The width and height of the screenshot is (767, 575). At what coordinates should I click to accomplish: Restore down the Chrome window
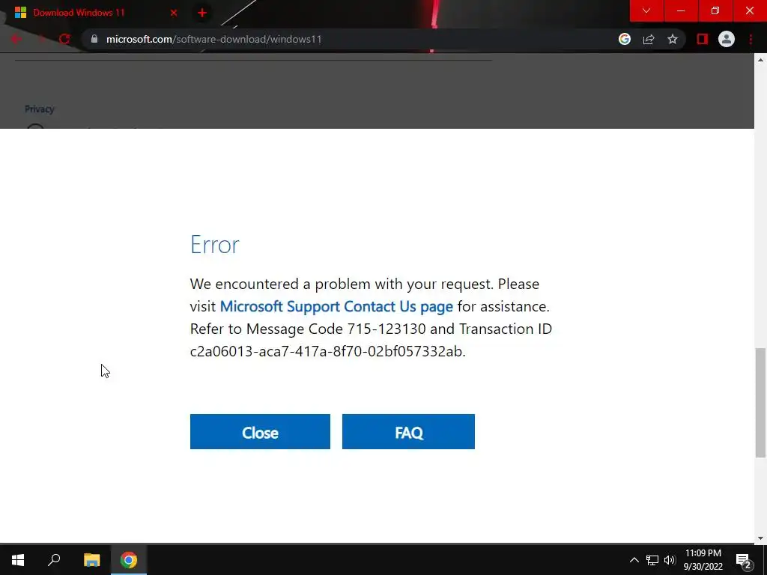click(x=715, y=10)
